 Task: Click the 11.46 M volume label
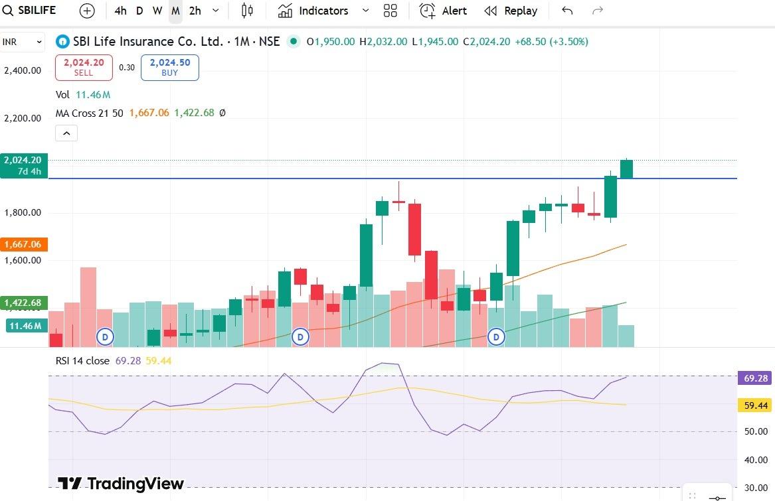point(27,326)
